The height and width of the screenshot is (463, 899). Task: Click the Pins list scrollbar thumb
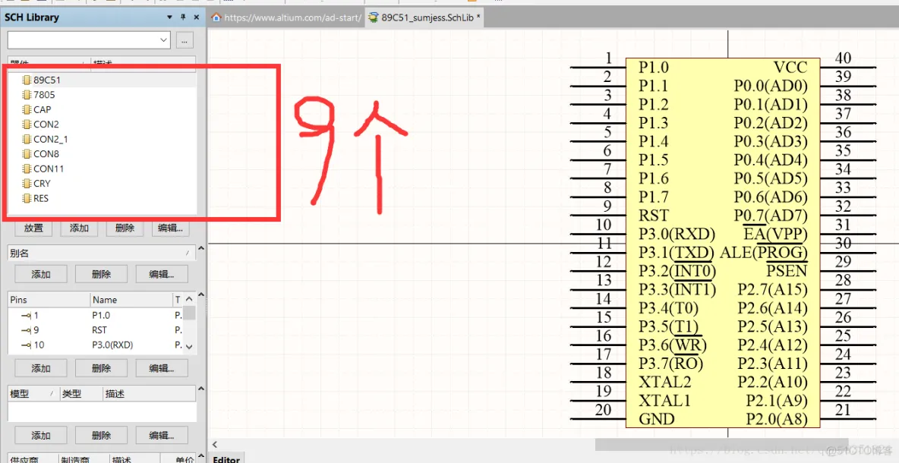(x=189, y=313)
